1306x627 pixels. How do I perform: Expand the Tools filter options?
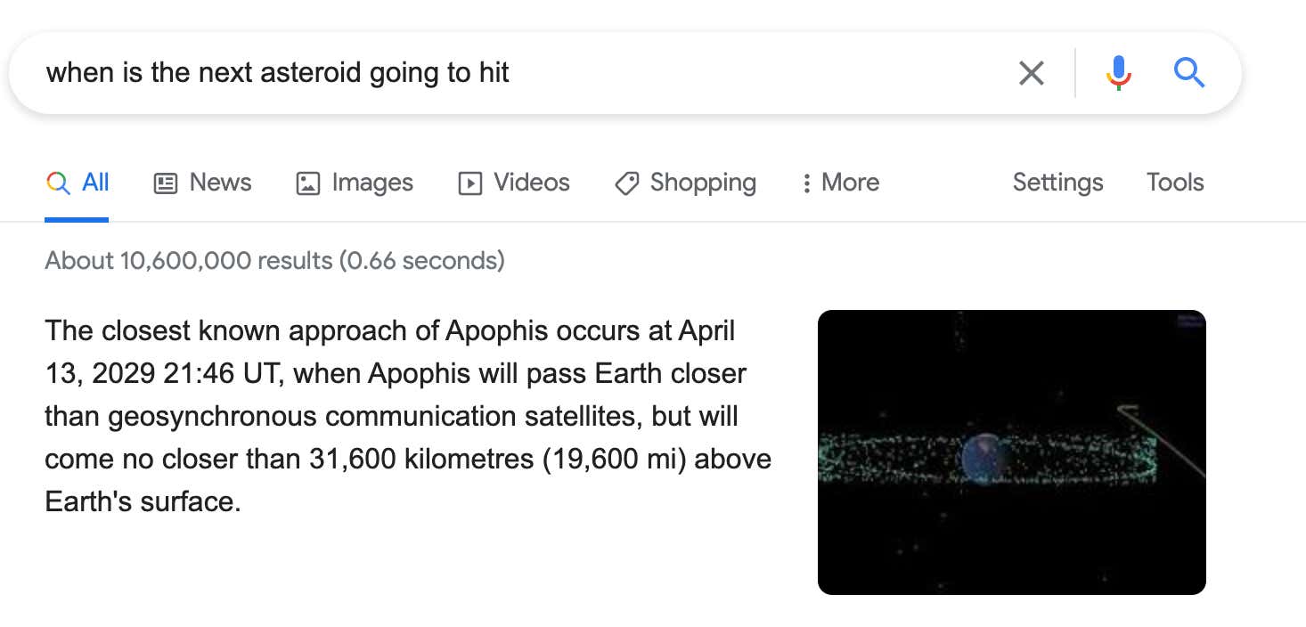[x=1175, y=183]
